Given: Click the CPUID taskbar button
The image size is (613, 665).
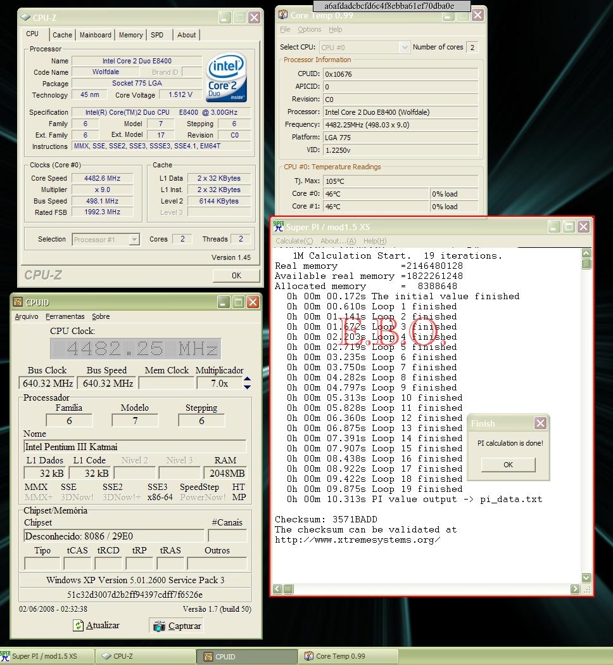Looking at the screenshot, I should pos(246,657).
